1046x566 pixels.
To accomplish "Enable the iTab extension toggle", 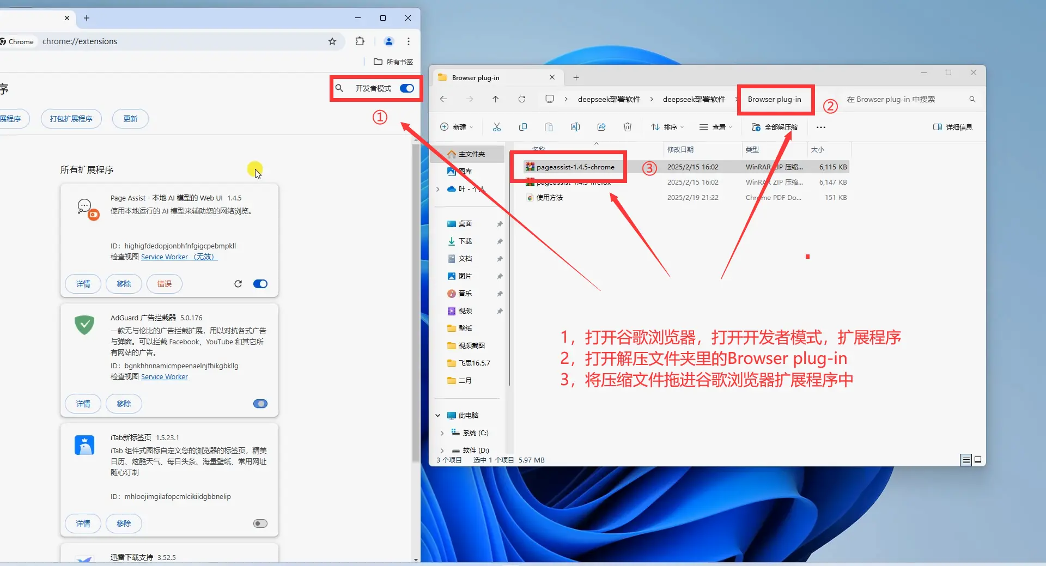I will (260, 524).
